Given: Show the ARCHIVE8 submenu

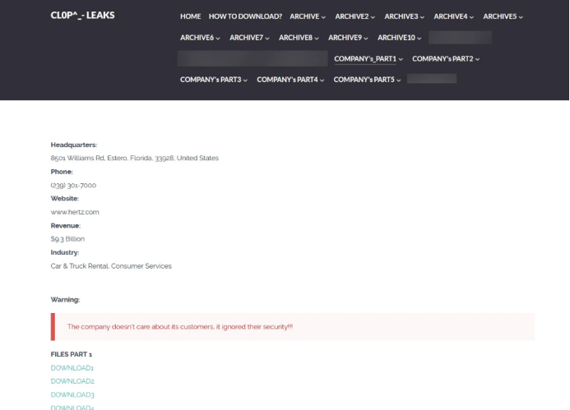Looking at the screenshot, I should (299, 38).
